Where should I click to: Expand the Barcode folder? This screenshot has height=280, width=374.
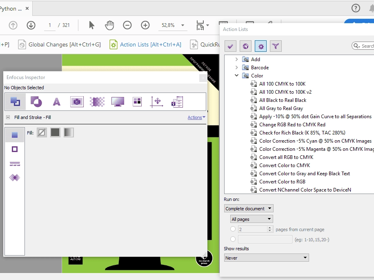(236, 67)
